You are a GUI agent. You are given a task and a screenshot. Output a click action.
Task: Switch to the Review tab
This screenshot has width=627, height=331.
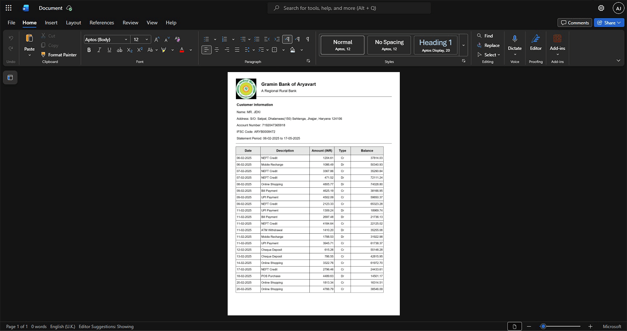coord(130,22)
